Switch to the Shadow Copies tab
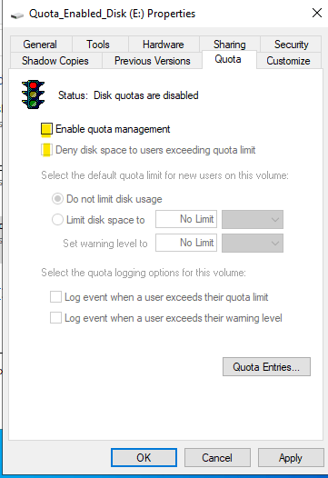Screen dimensions: 328x478 pos(55,61)
